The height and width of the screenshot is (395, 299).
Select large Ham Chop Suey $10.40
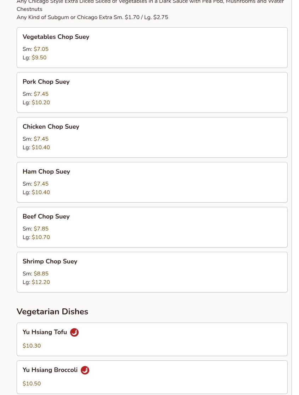coord(41,192)
